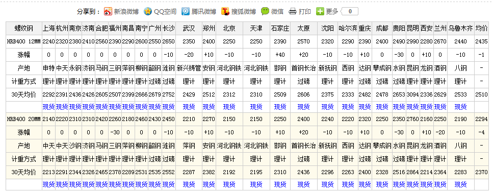Click the 腾讯微博 share icon
This screenshot has width=493, height=192.
click(186, 12)
